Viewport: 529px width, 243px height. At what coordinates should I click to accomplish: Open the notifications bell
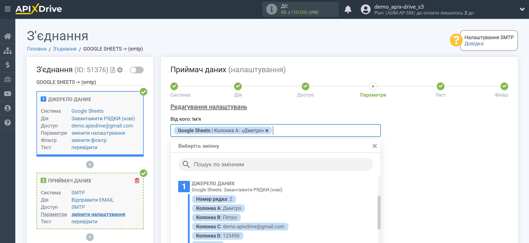click(x=348, y=9)
